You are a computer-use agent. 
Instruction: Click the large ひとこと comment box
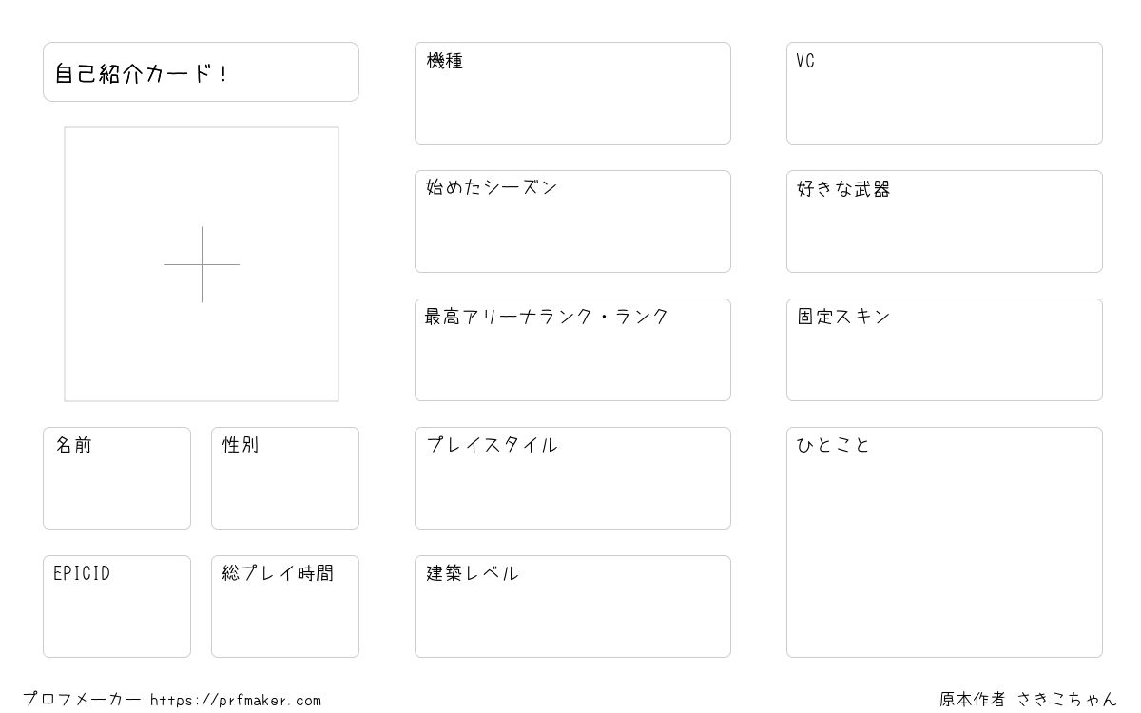point(944,542)
